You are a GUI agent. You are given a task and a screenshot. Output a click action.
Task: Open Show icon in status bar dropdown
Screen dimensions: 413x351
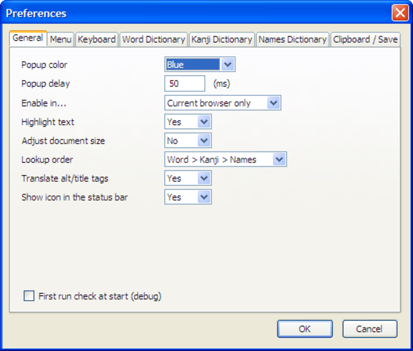point(188,197)
